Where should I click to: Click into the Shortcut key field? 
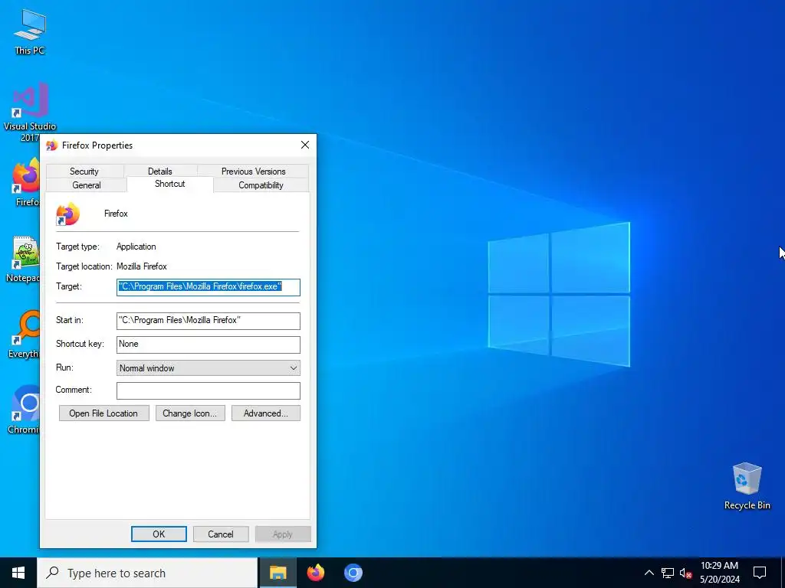pyautogui.click(x=209, y=345)
